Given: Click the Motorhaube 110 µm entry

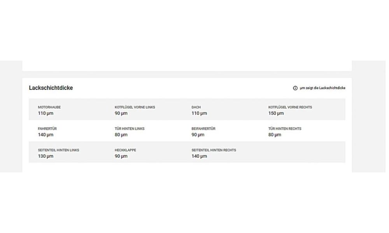Looking at the screenshot, I should coord(49,110).
